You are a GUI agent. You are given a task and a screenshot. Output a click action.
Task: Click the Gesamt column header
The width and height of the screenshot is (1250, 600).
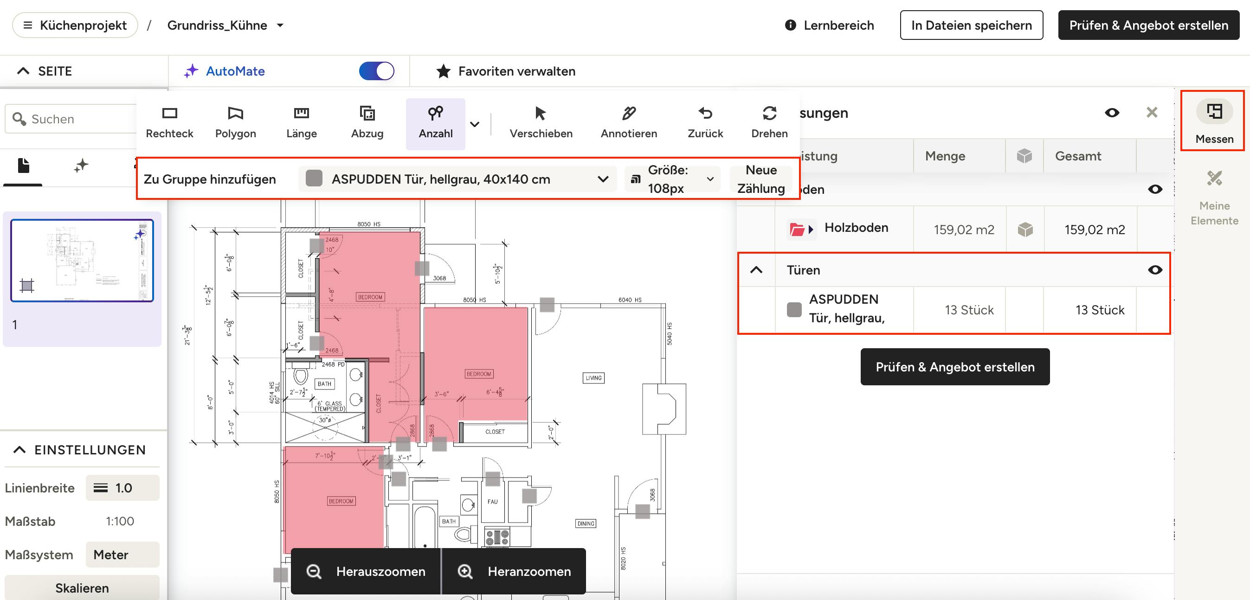1078,156
